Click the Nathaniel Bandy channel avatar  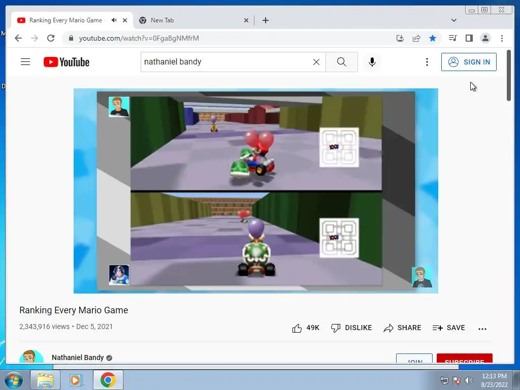(x=31, y=356)
